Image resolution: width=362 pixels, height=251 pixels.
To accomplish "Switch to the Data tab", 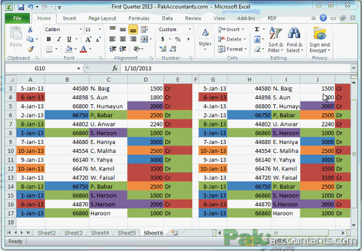I will point(167,18).
